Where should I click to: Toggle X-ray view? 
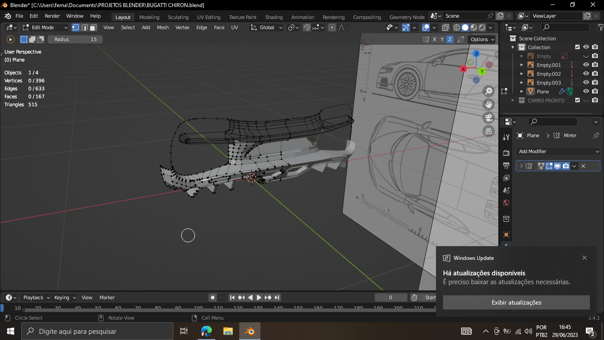(x=445, y=27)
